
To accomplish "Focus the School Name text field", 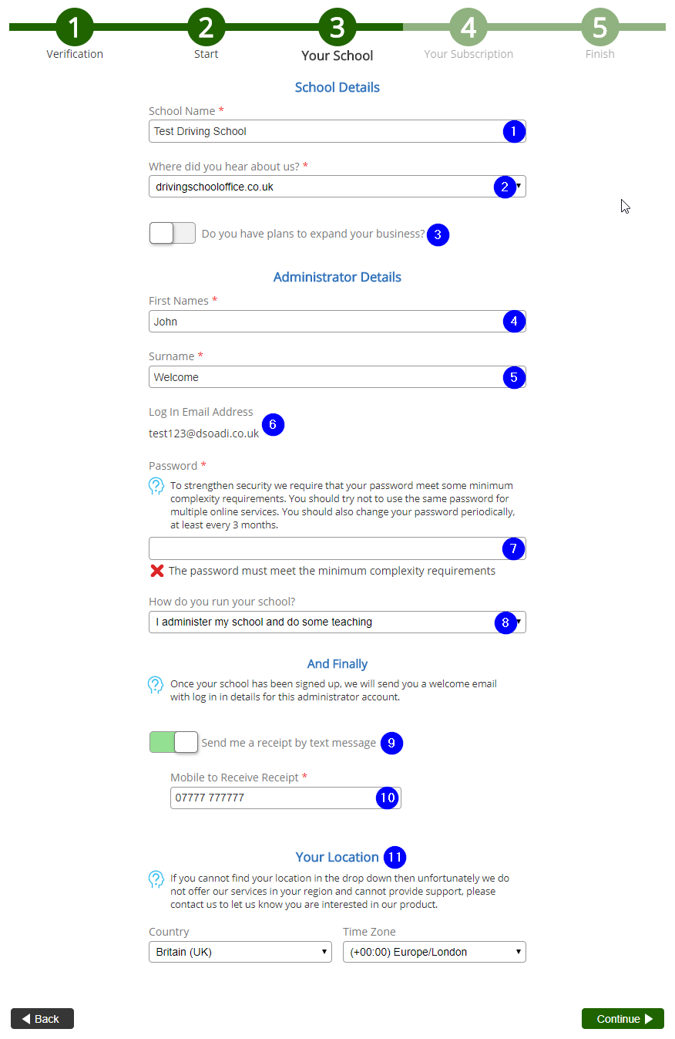I will (x=324, y=131).
